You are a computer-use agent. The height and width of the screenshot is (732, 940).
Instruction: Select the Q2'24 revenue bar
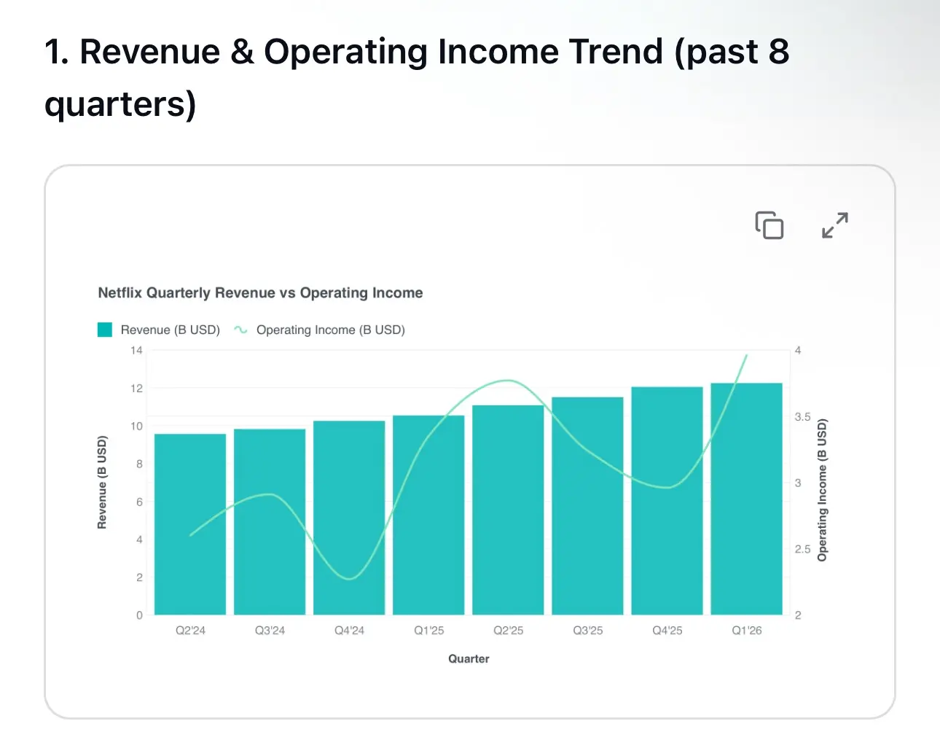(x=190, y=524)
